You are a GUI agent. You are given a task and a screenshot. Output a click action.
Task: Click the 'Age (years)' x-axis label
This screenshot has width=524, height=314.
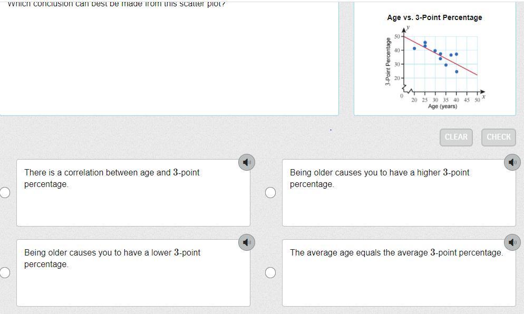tap(442, 106)
